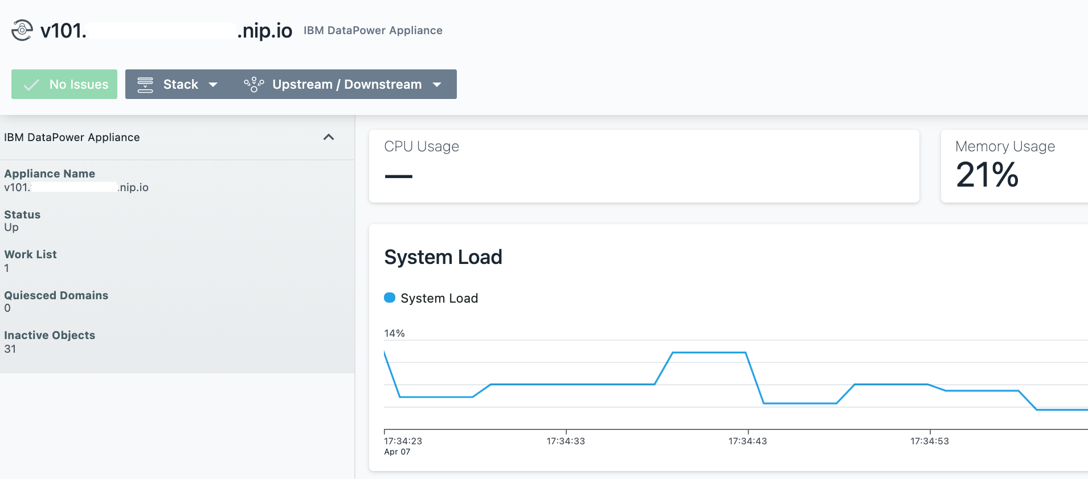Screen dimensions: 1088x479
Task: Select the Inactive Objects label
Action: 50,335
